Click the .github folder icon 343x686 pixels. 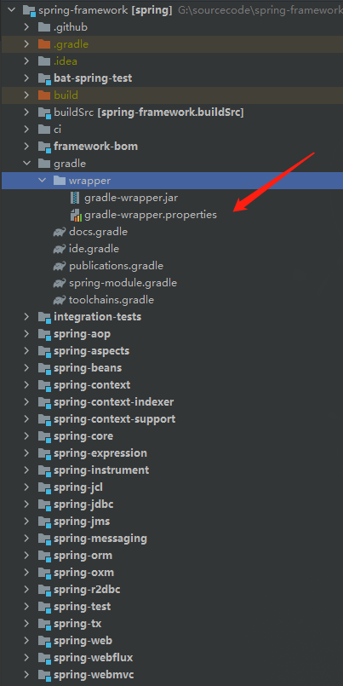(x=44, y=27)
